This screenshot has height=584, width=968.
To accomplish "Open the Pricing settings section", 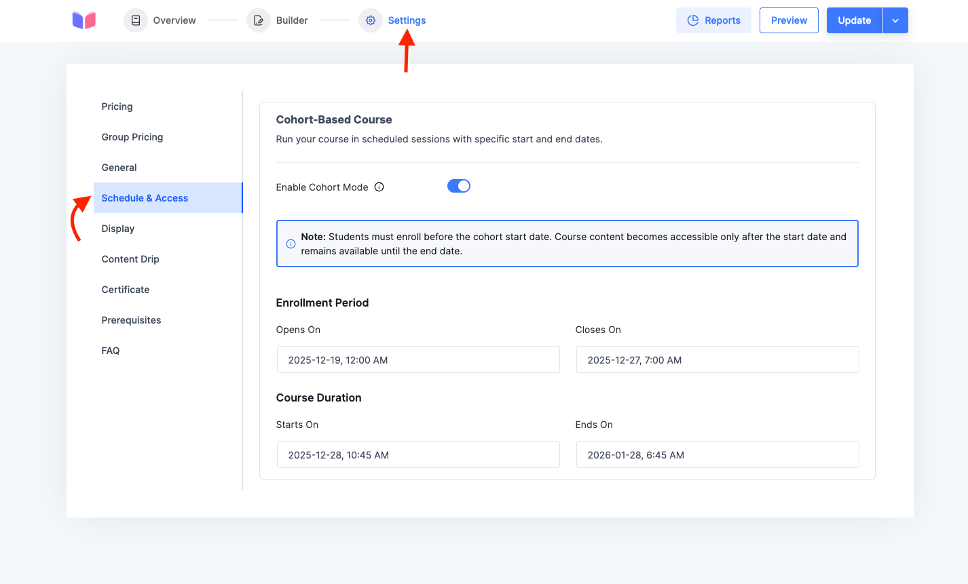I will click(x=168, y=106).
